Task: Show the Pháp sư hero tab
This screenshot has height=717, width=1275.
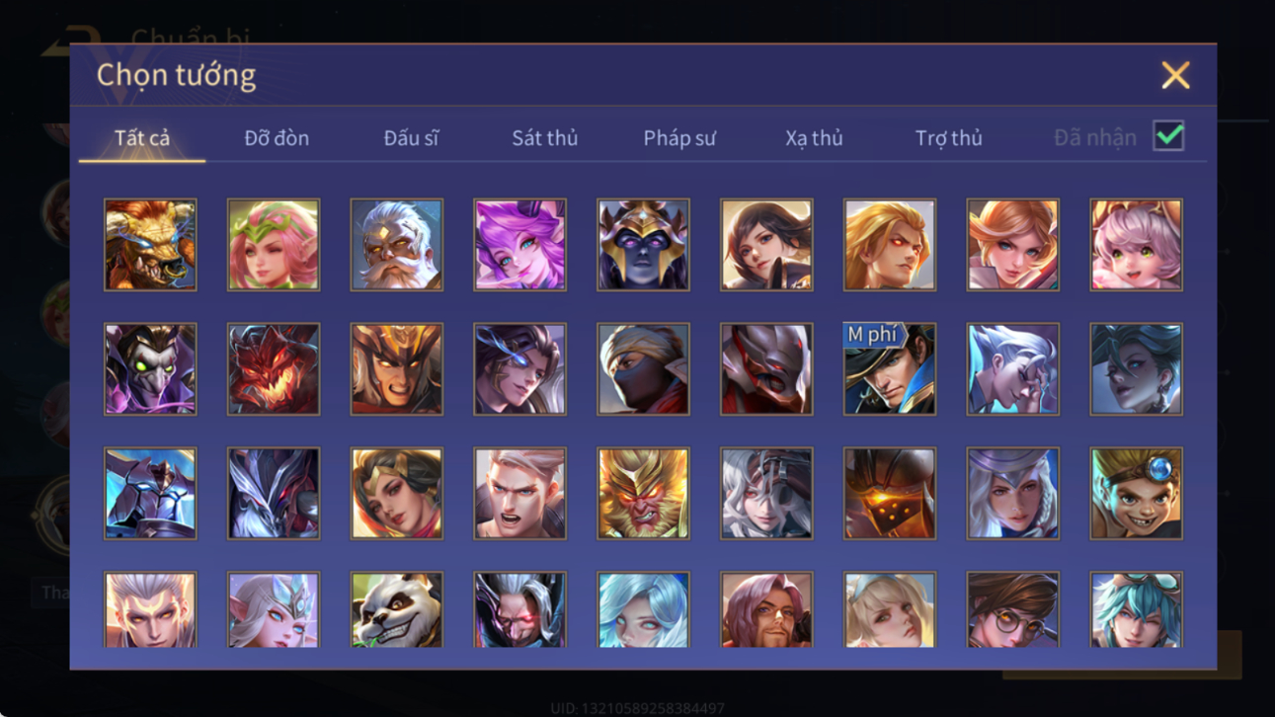Action: click(679, 138)
